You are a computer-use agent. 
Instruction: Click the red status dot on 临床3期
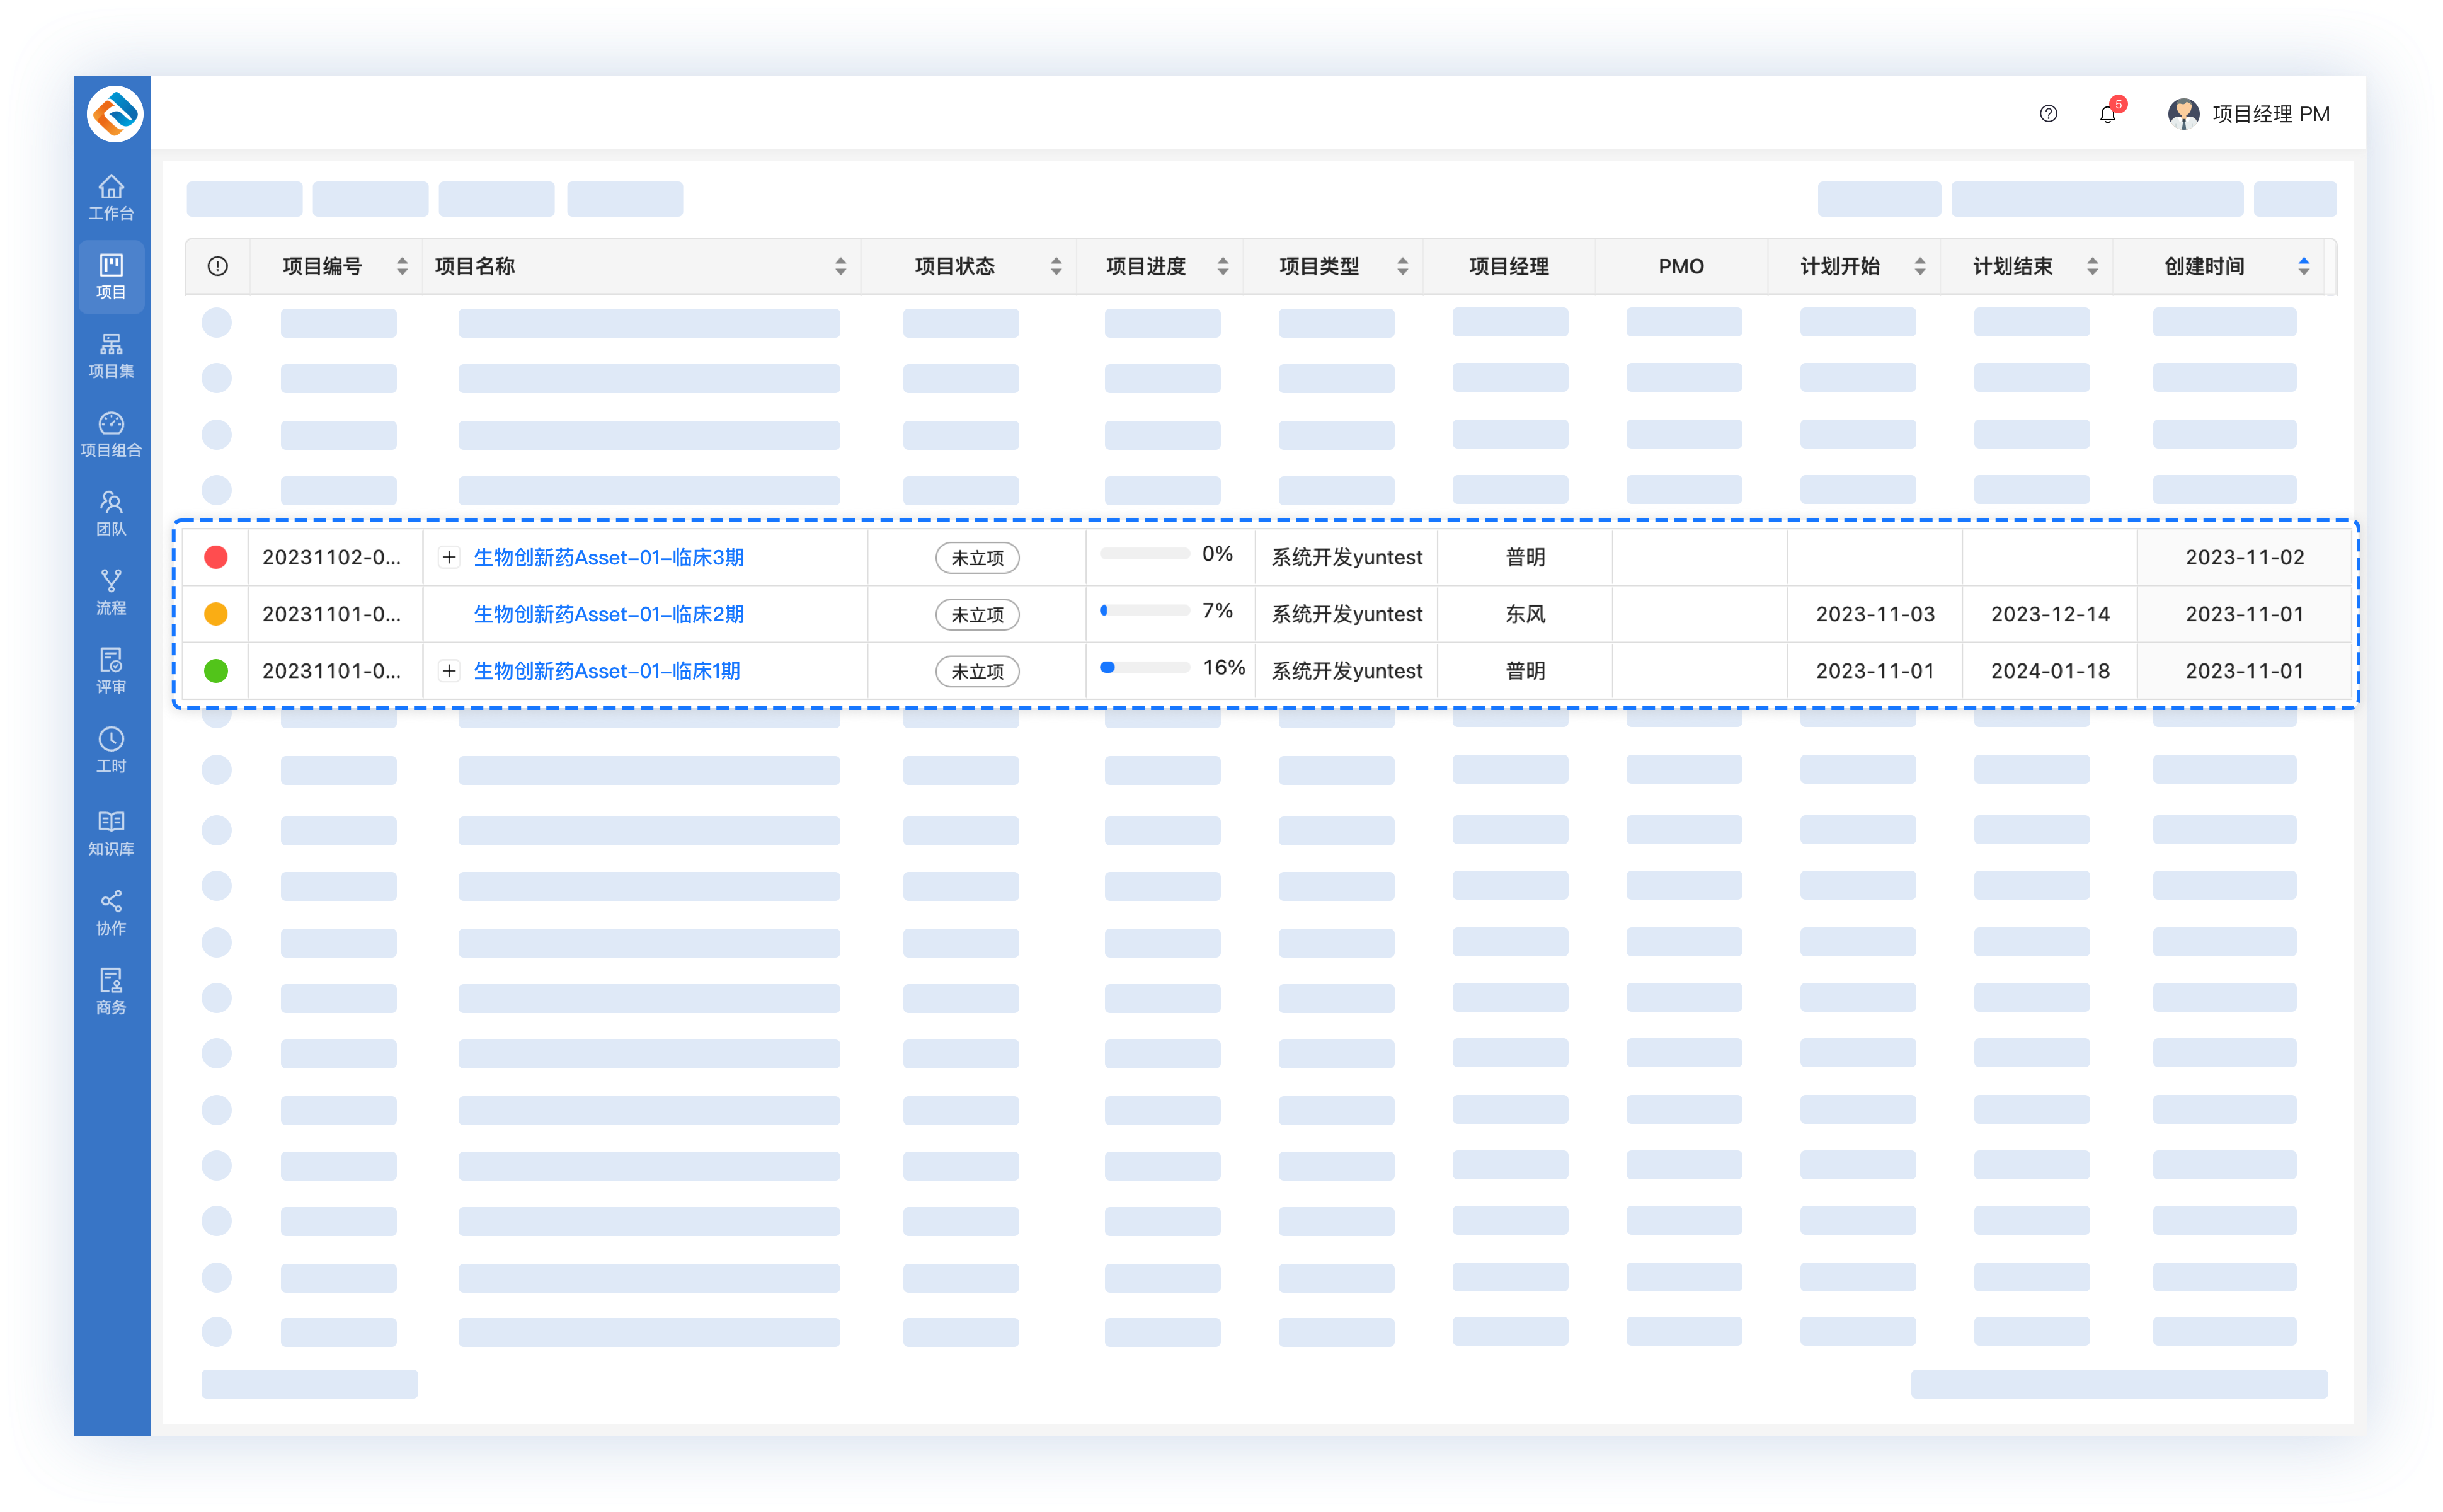coord(216,558)
